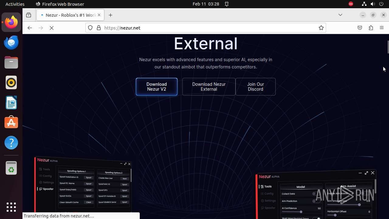Open the power menu icon

pyautogui.click(x=382, y=4)
